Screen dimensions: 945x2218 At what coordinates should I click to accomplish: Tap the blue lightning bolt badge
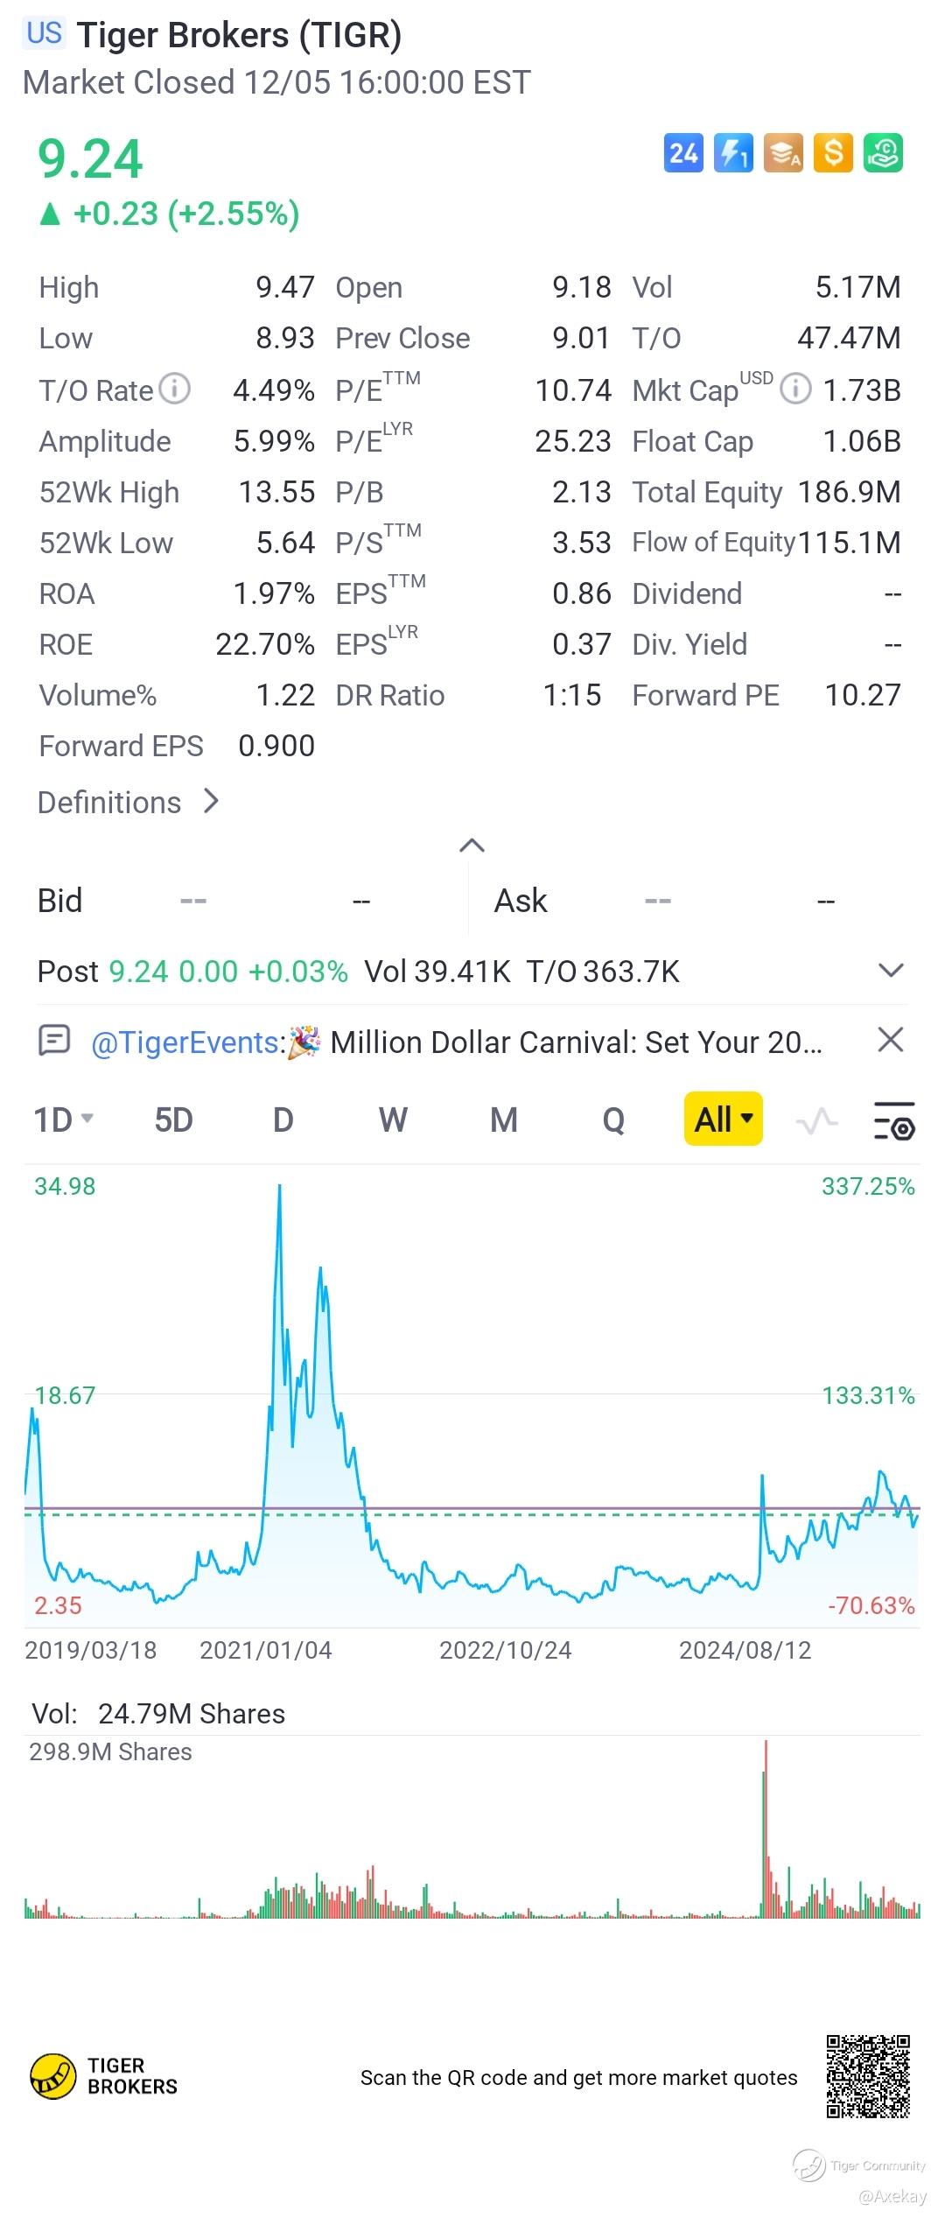733,154
